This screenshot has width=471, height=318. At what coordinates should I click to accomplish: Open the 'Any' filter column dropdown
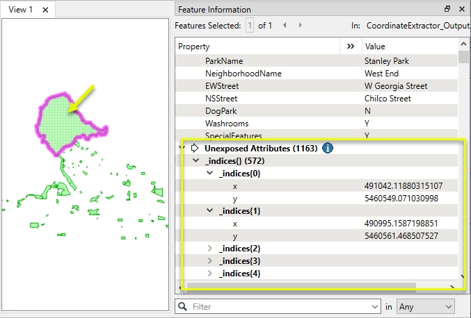tap(425, 306)
